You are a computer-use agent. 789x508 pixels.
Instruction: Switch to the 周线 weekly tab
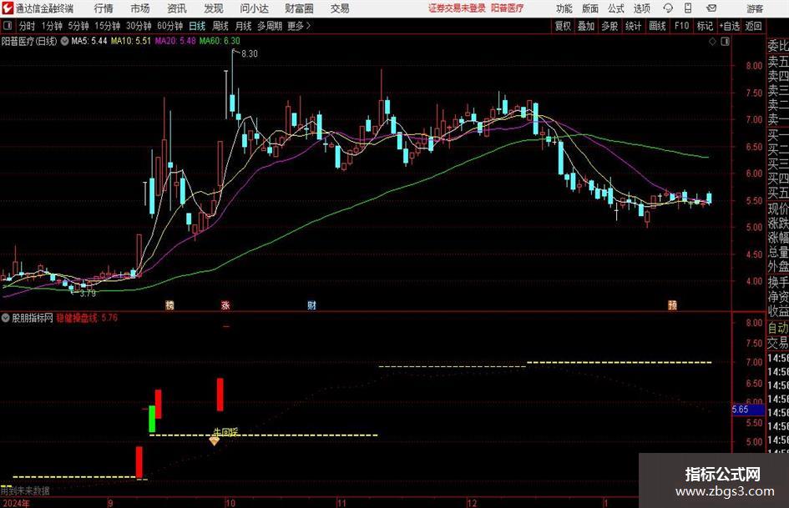coord(220,26)
